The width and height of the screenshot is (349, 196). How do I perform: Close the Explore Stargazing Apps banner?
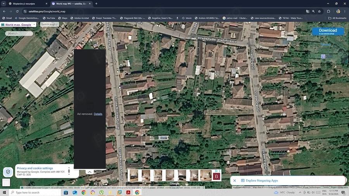point(235,181)
